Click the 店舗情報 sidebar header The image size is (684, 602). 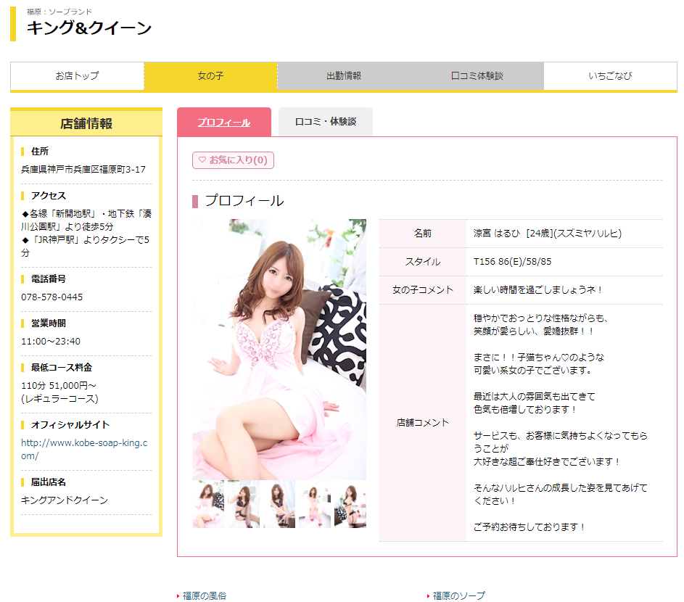(x=86, y=123)
